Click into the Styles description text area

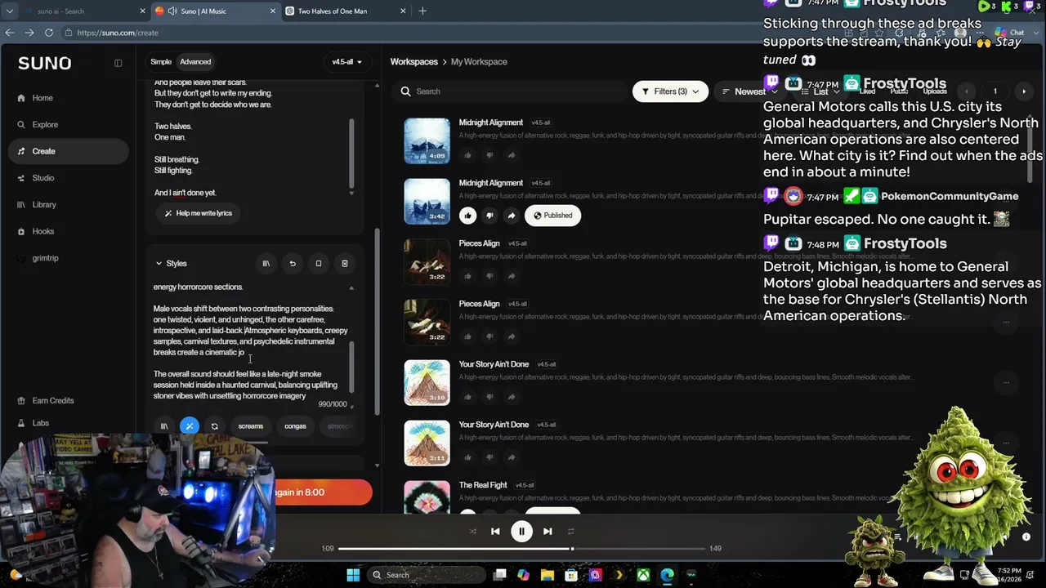coord(248,341)
